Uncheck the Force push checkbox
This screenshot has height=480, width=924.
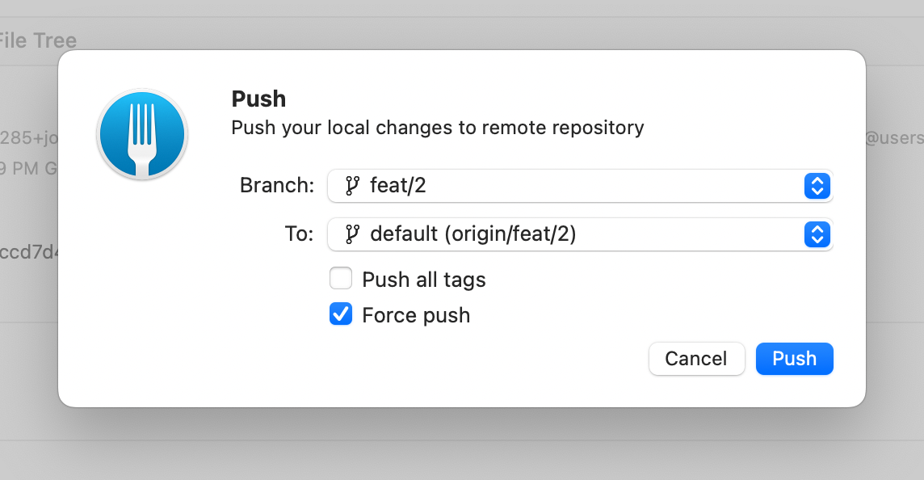point(341,314)
